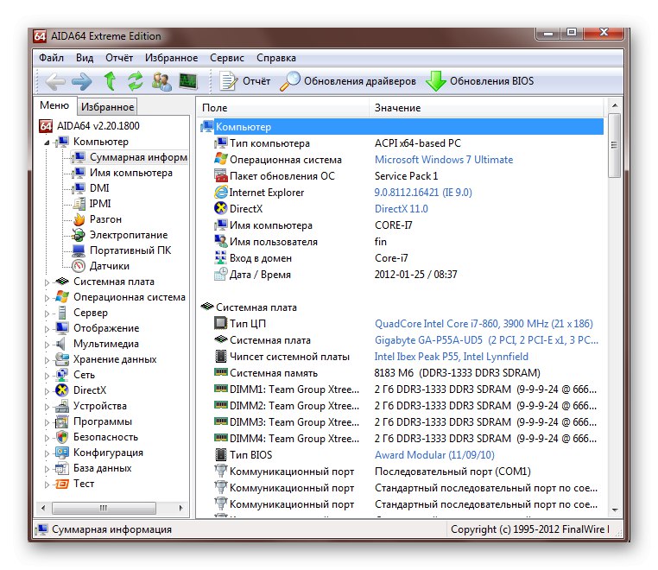Select Датчики sensor item in tree
This screenshot has width=658, height=570.
click(109, 266)
